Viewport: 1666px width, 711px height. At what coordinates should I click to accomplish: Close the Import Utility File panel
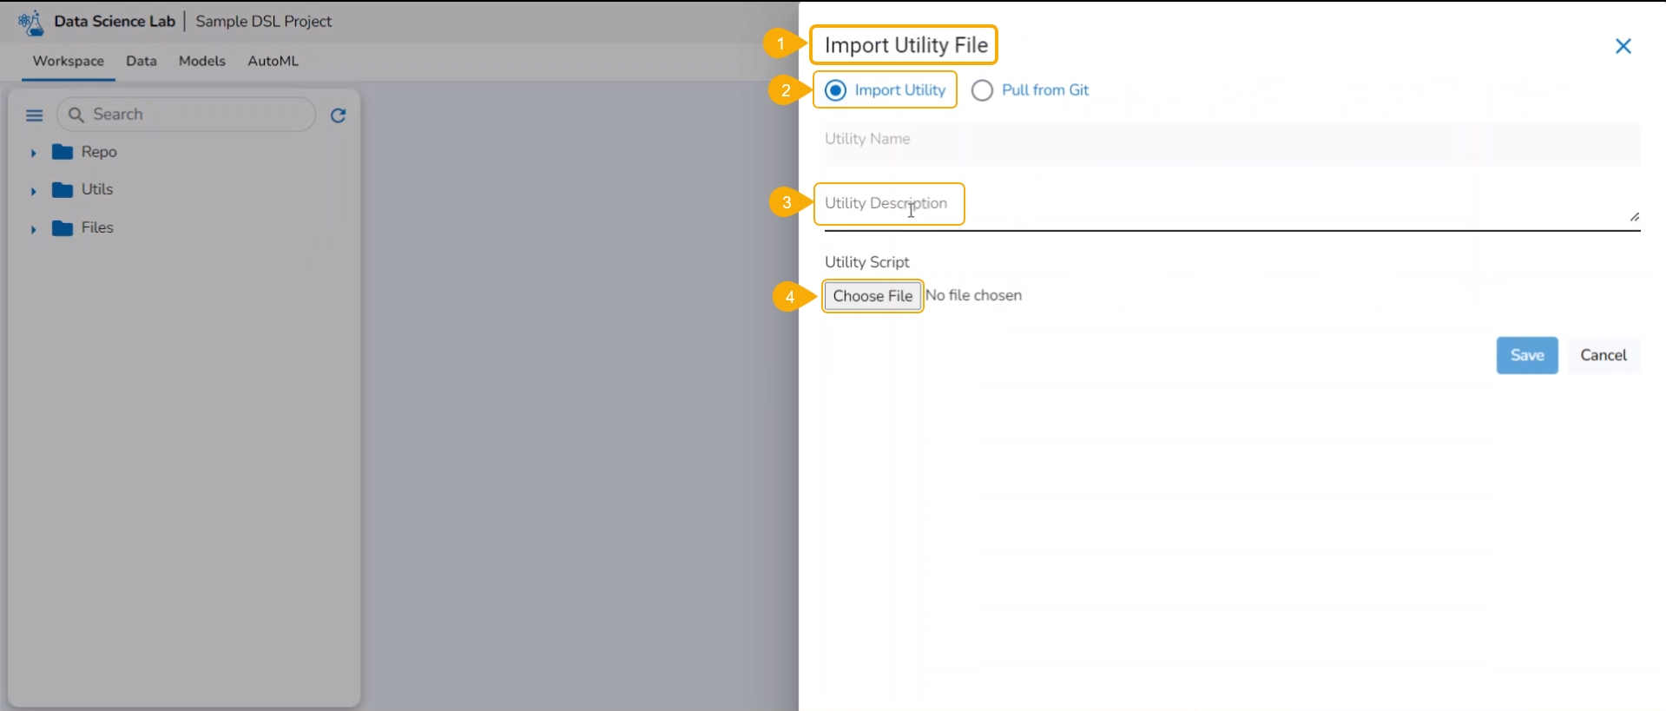pos(1623,46)
